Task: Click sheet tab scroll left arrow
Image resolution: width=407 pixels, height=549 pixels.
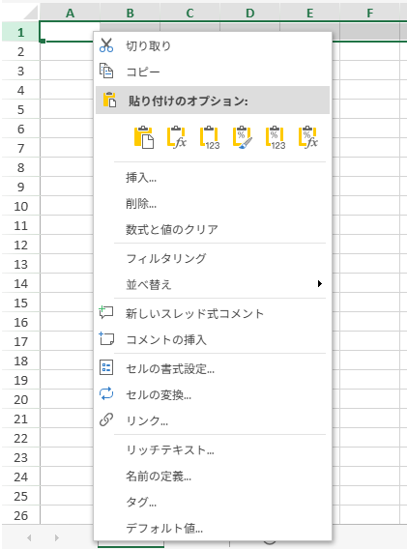Action: click(x=29, y=537)
